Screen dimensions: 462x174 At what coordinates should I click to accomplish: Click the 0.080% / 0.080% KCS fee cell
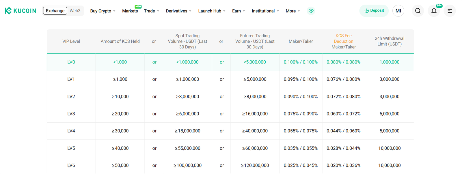[x=344, y=62]
